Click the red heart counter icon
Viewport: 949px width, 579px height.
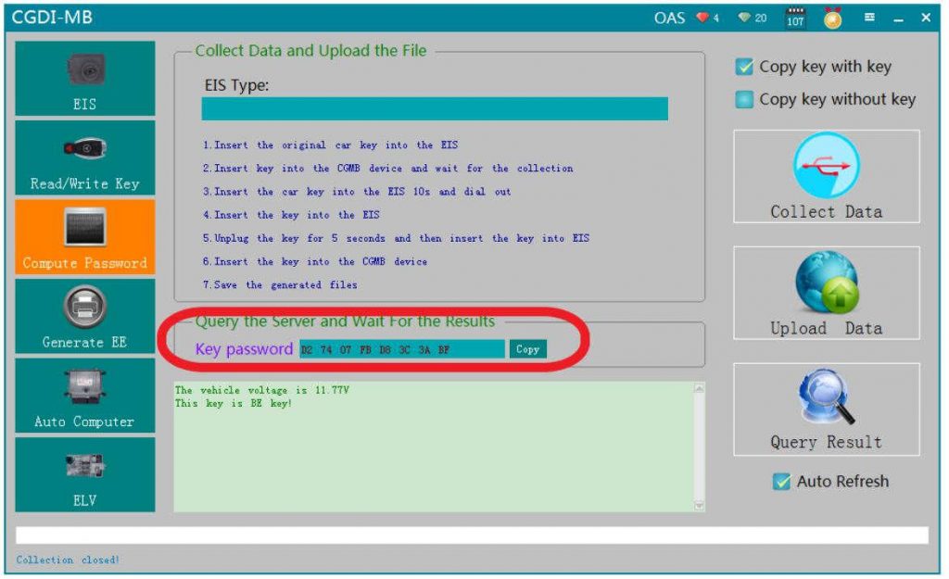(x=702, y=18)
